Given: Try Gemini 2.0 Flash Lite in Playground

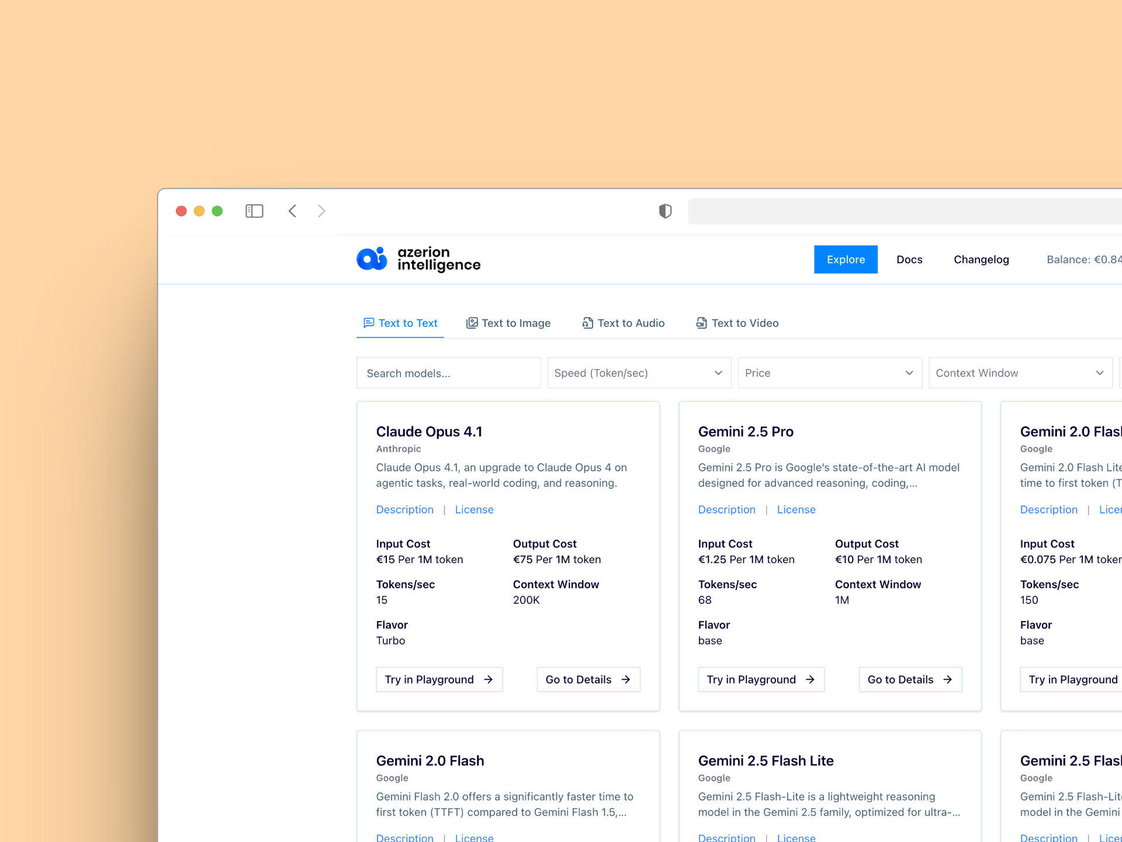Looking at the screenshot, I should pos(1071,679).
